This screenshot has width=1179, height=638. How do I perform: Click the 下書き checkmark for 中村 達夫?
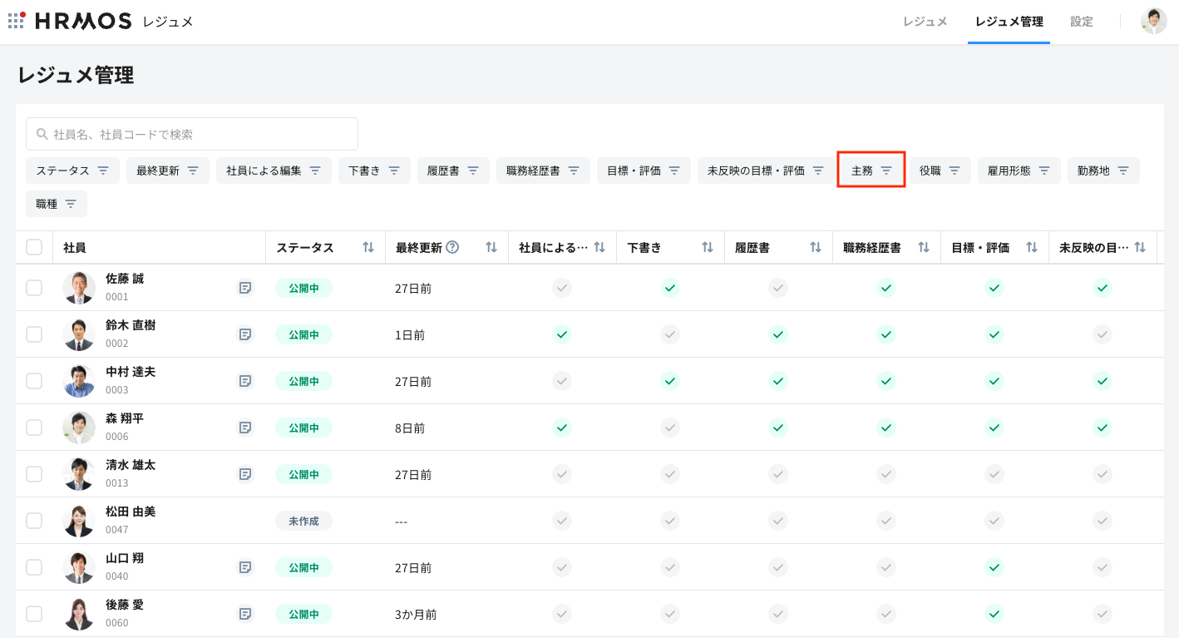tap(669, 381)
